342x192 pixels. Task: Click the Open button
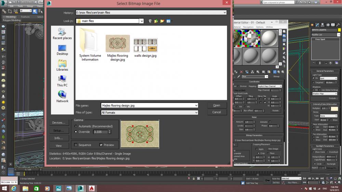[216, 105]
